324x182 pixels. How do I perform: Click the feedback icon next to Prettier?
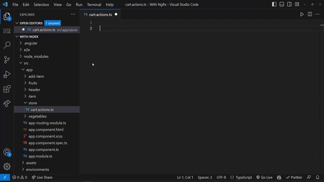309,177
